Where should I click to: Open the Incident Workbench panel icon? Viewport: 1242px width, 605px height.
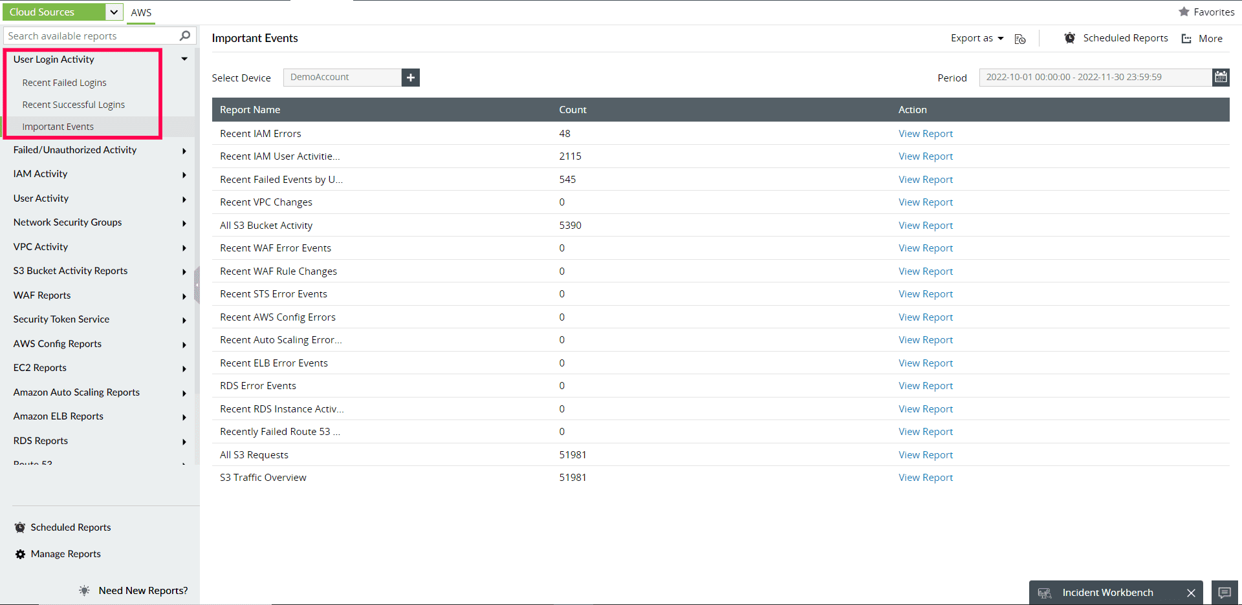pos(1044,592)
